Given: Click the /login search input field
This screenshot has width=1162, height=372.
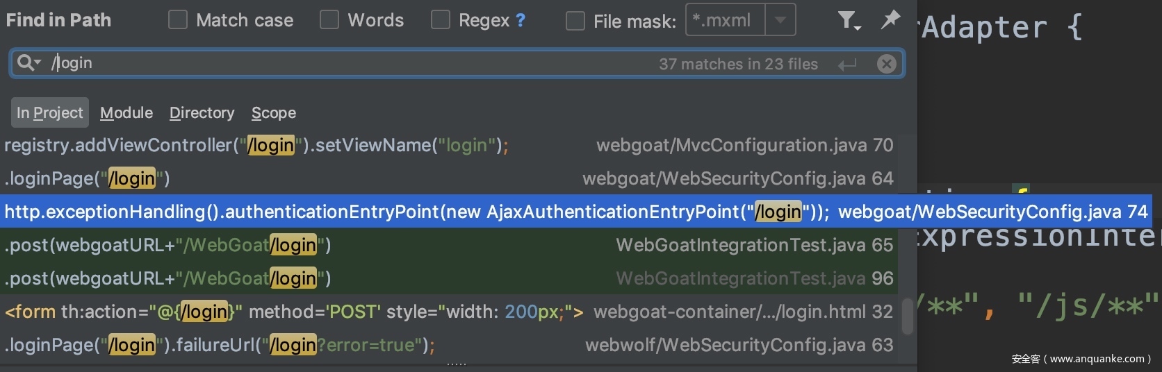Looking at the screenshot, I should (x=347, y=63).
